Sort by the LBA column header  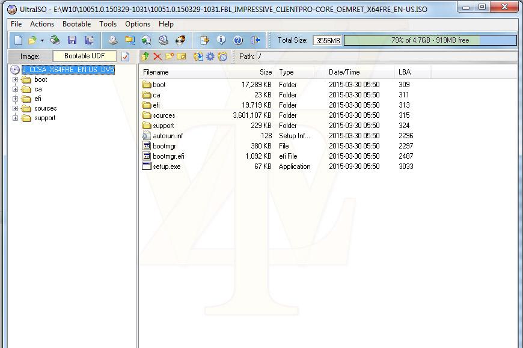click(413, 72)
